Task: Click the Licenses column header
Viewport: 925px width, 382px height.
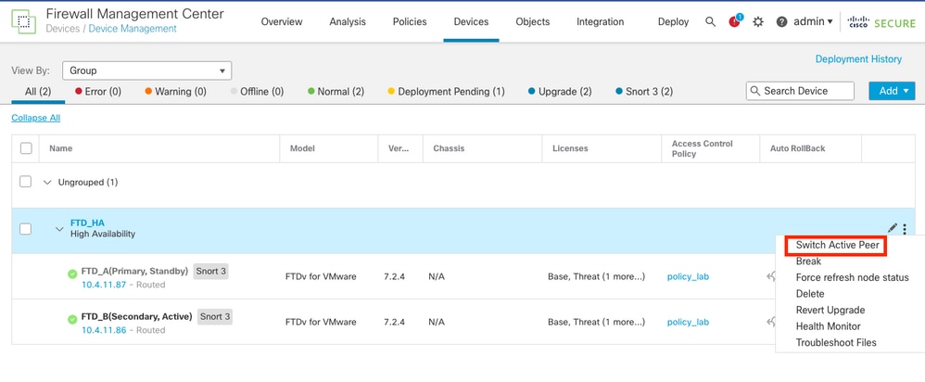Action: point(570,148)
